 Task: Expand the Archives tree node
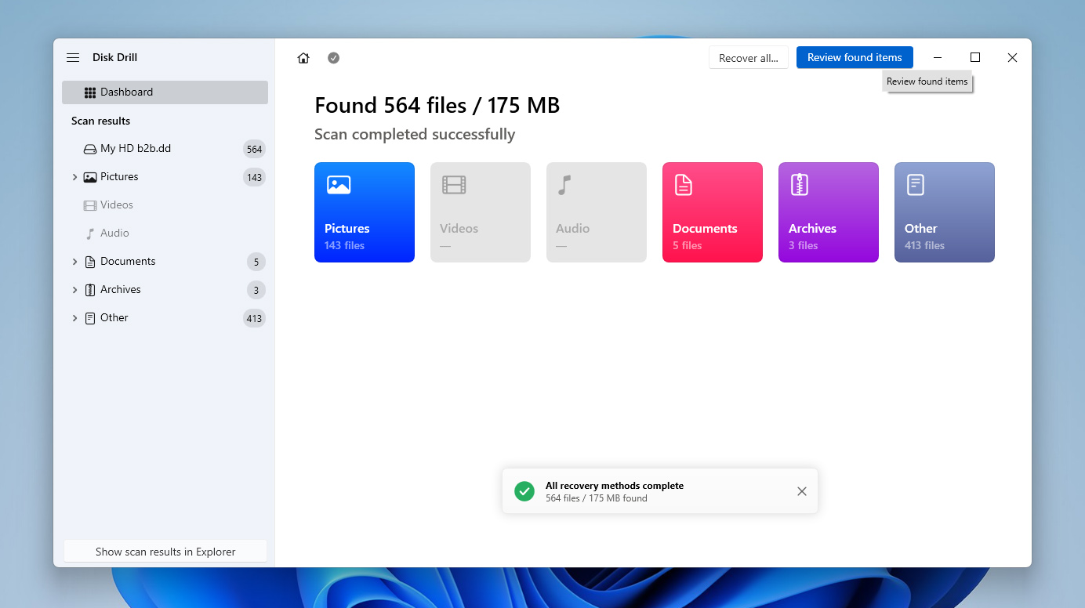74,290
